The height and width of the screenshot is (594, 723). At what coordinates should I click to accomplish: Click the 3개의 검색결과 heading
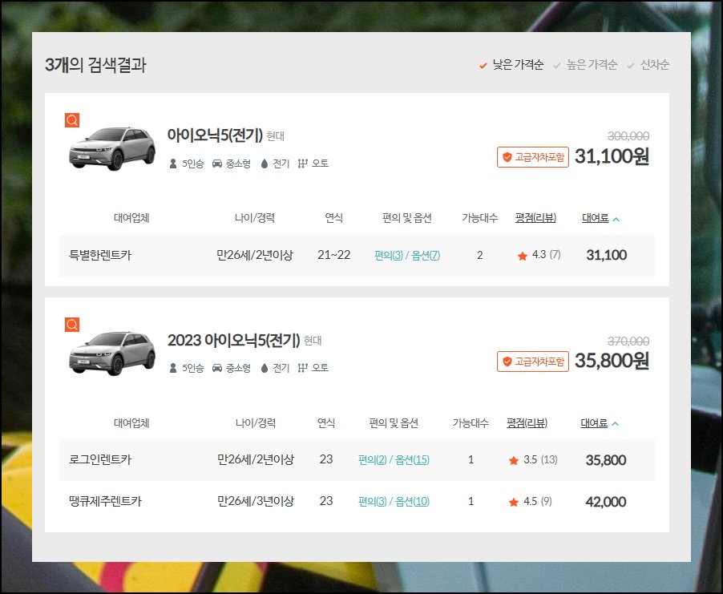point(95,65)
